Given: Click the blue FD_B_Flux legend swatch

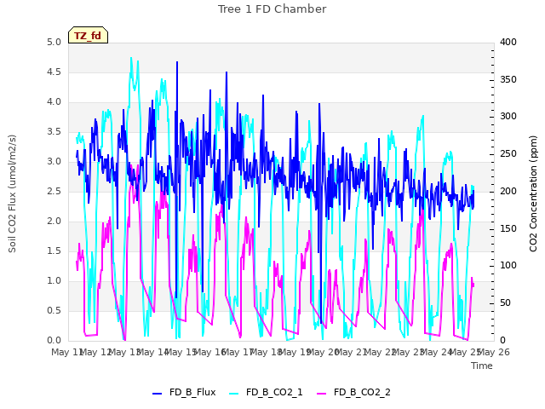Looking at the screenshot, I should pyautogui.click(x=157, y=394).
